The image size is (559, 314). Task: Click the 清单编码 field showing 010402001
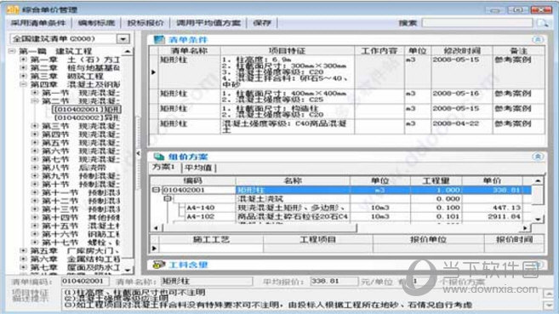click(x=85, y=281)
